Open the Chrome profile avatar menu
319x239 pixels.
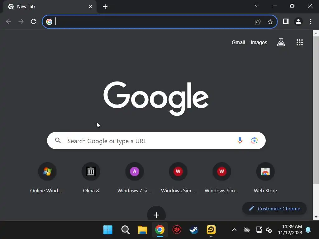click(x=298, y=21)
